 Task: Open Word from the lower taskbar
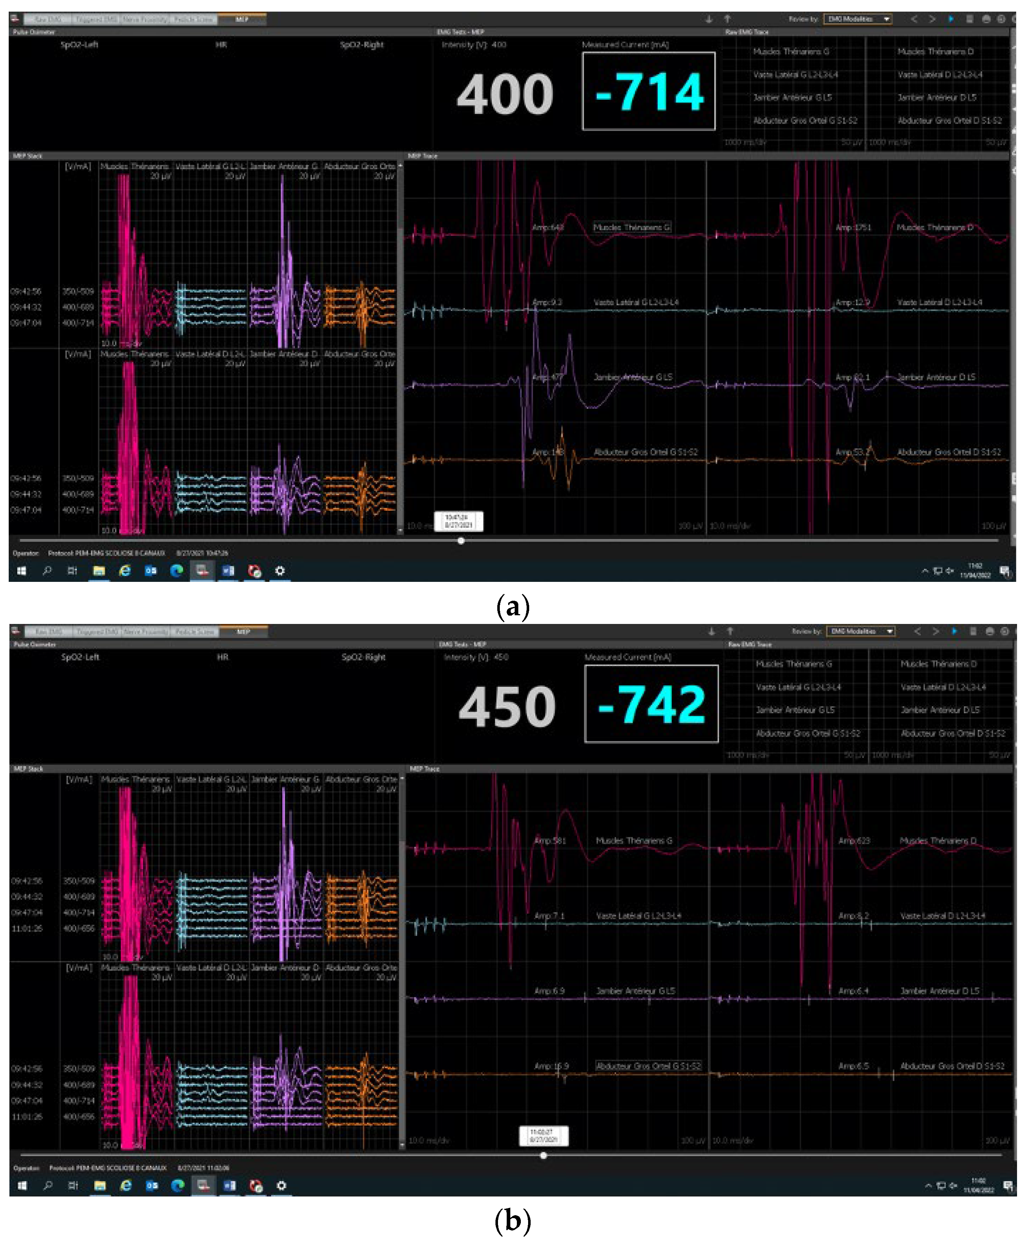229,1185
